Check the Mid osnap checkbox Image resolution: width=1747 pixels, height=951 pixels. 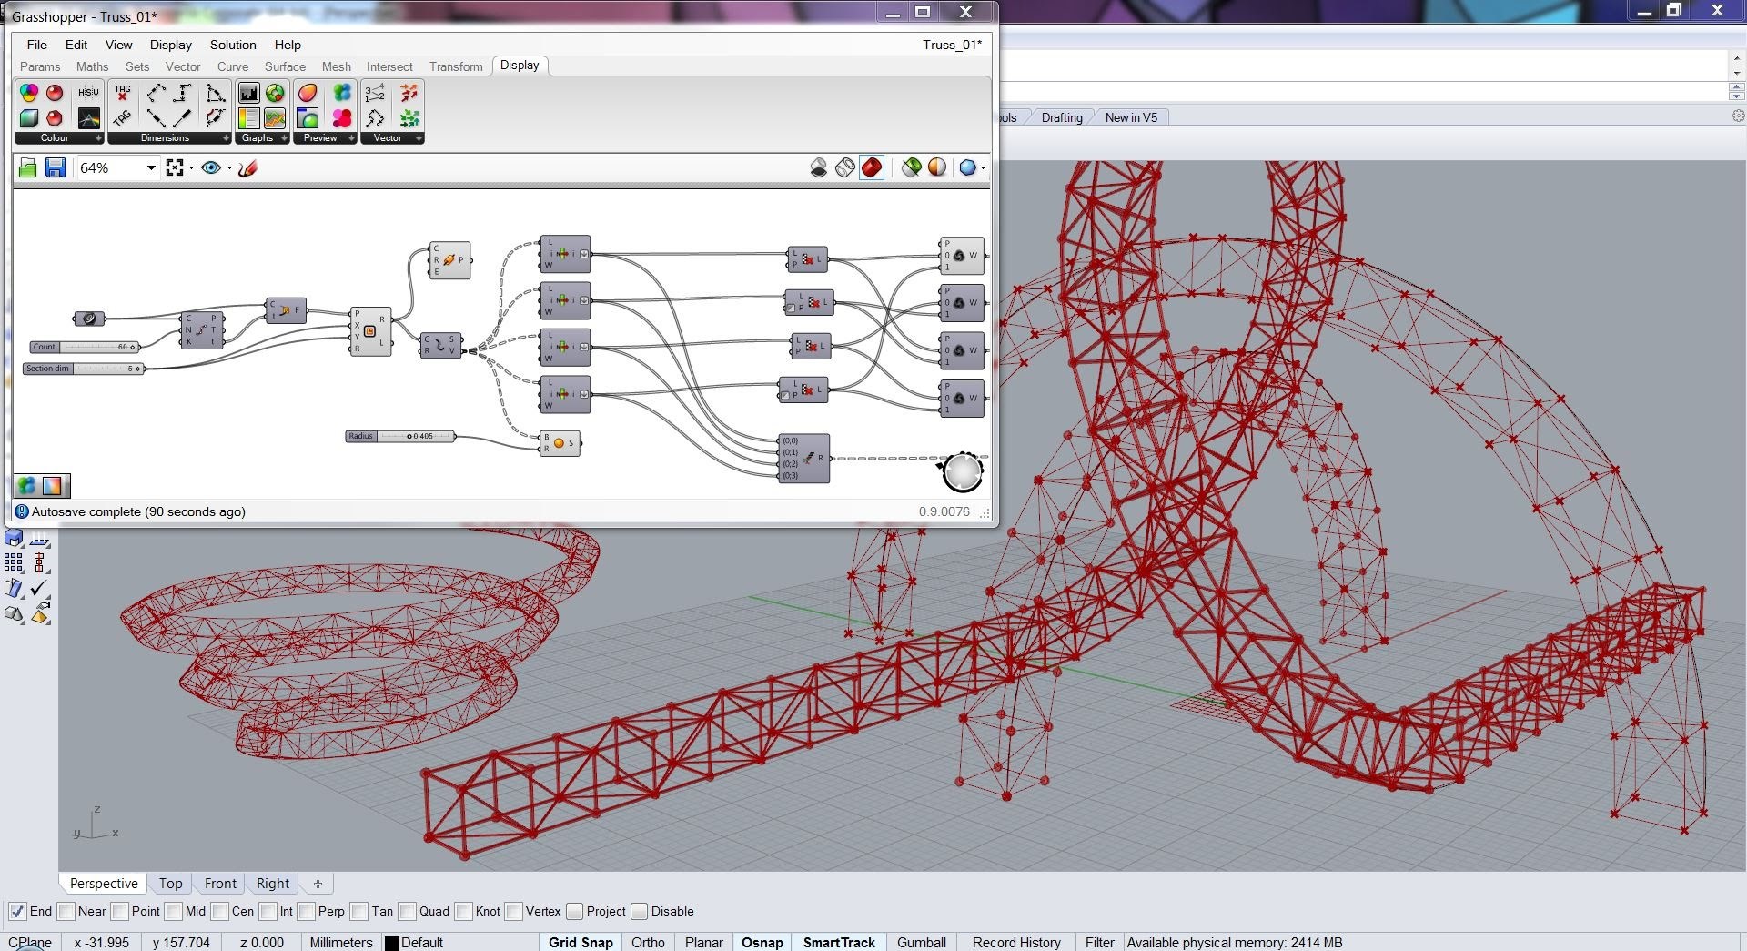click(x=174, y=911)
